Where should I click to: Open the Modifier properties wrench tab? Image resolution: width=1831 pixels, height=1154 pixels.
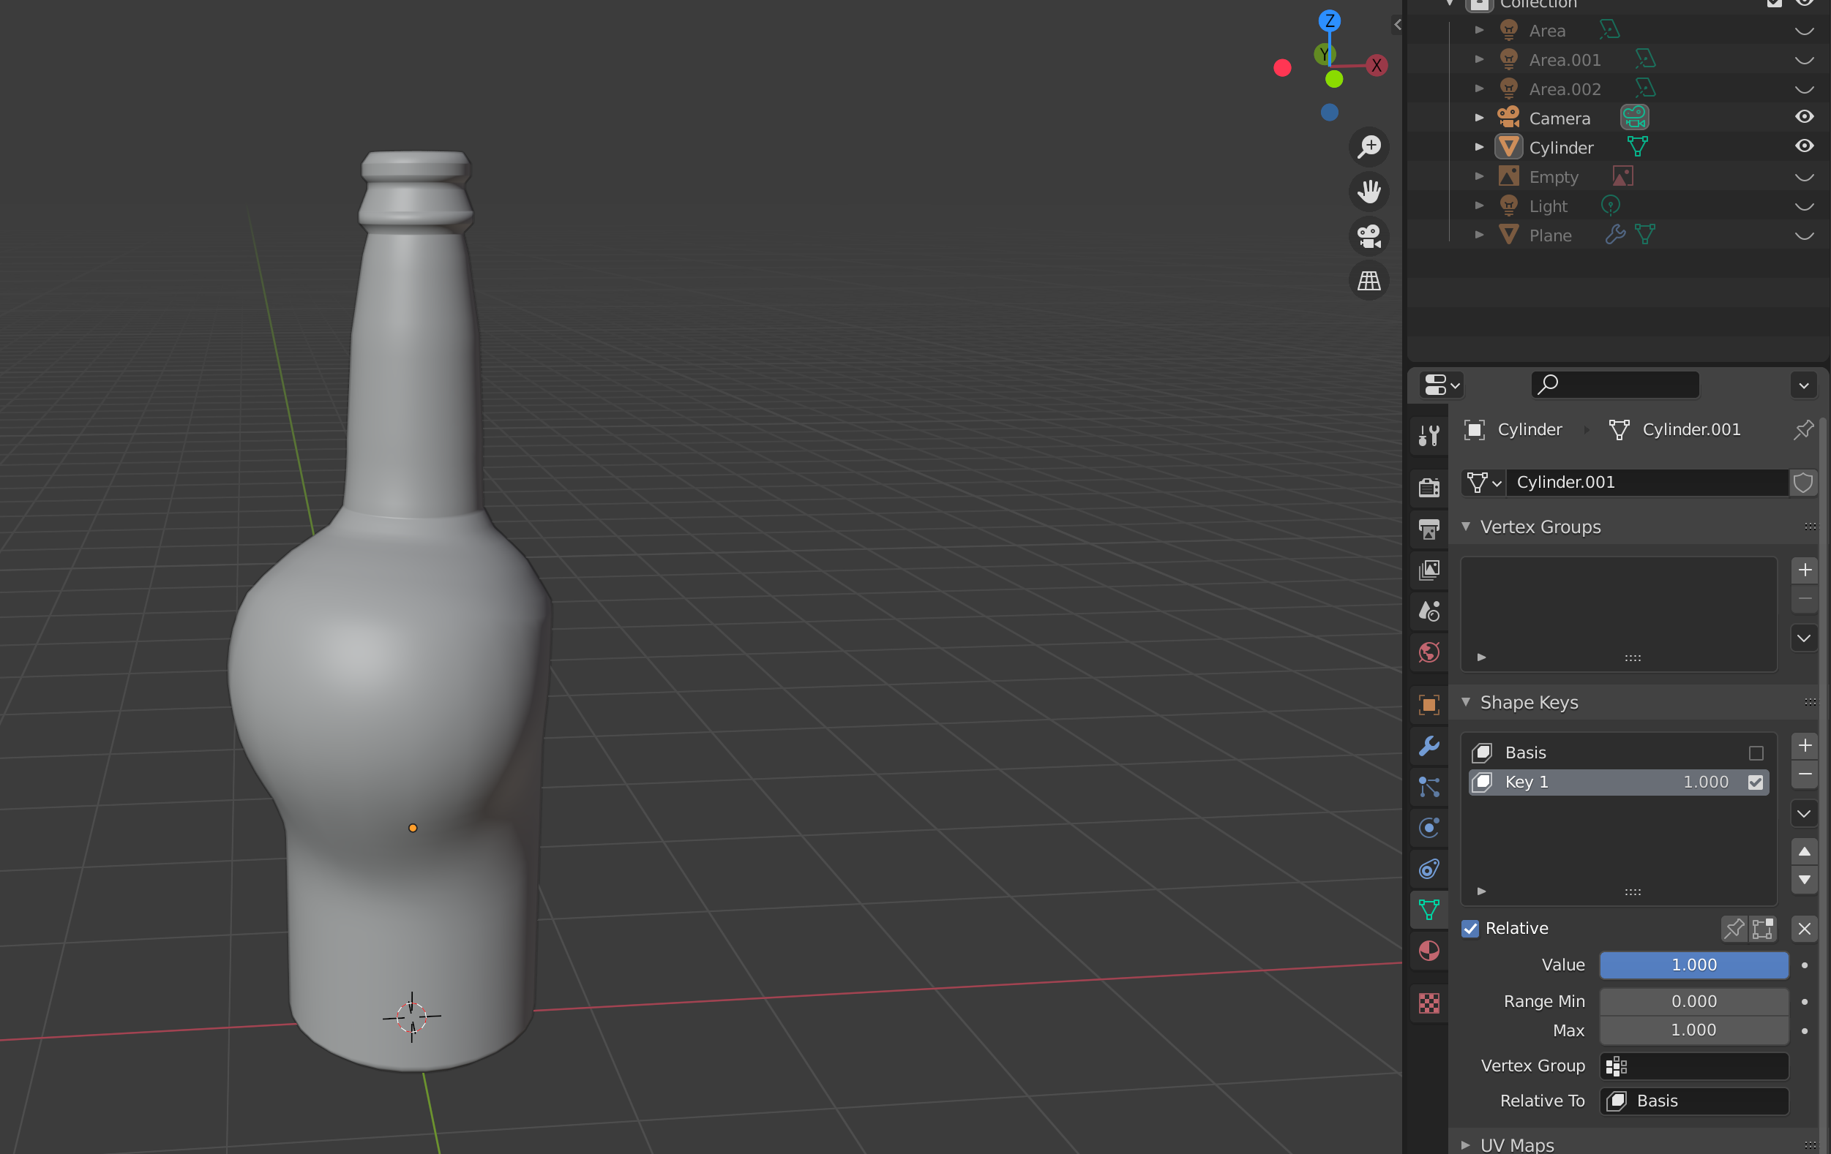(x=1429, y=745)
